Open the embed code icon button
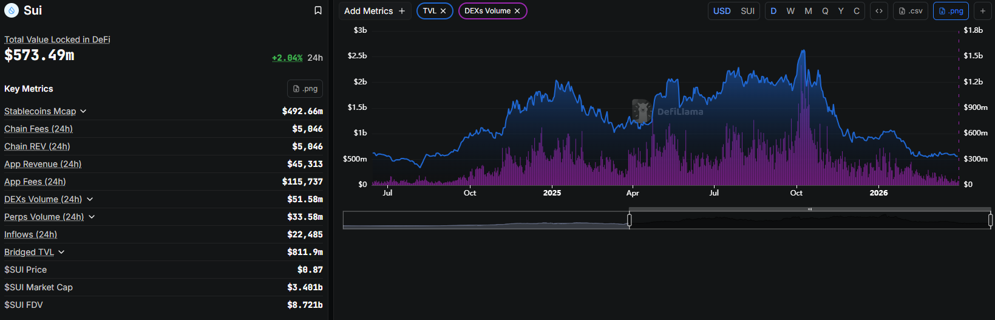This screenshot has height=320, width=995. [x=878, y=11]
